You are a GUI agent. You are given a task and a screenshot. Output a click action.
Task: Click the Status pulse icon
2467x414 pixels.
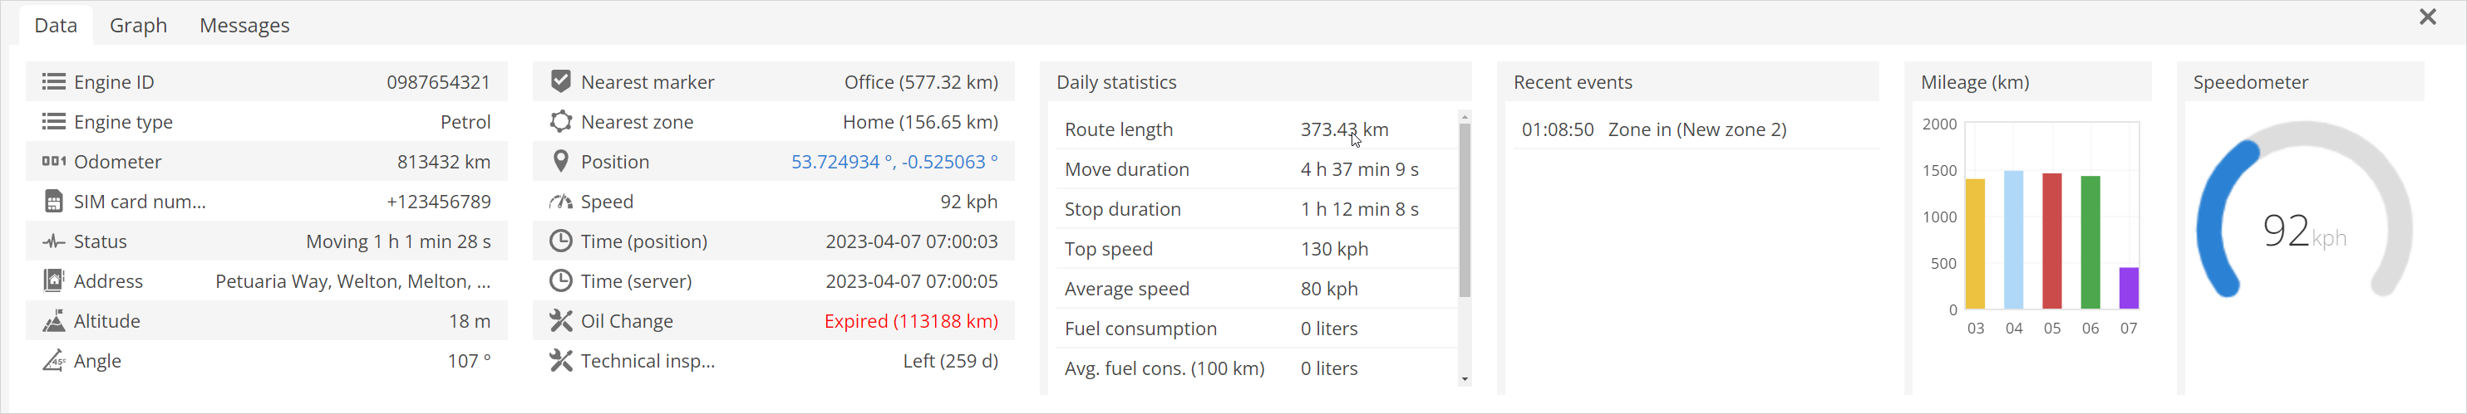click(54, 242)
